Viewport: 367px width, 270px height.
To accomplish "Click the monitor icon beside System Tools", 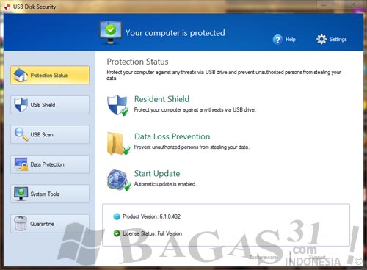I will (21, 194).
